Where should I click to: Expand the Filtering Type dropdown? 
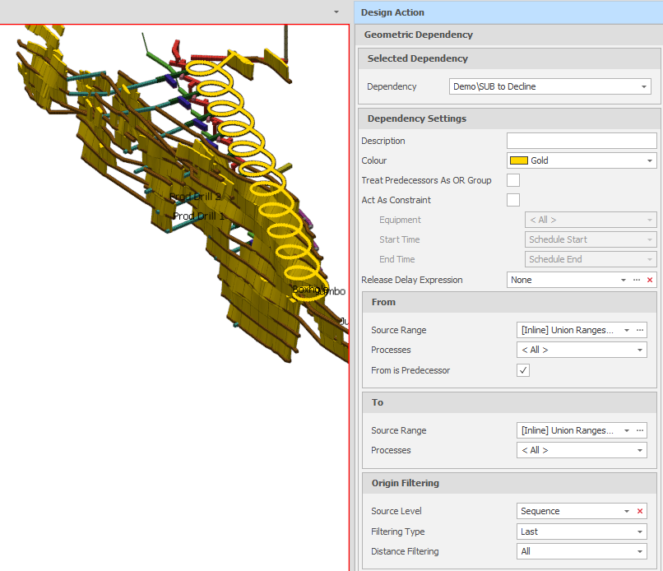640,532
